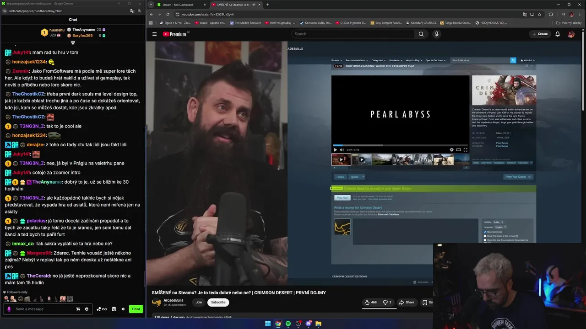Open the Kalendář GAMES.CZ bookmark
The width and height of the screenshot is (586, 329).
tap(422, 22)
